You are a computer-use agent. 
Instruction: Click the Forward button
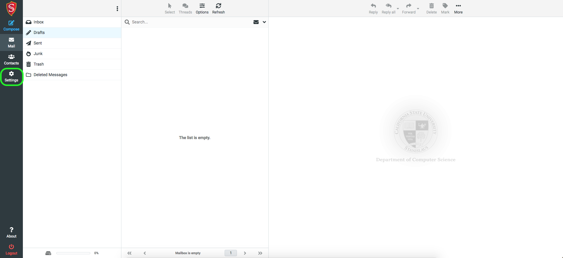click(409, 8)
